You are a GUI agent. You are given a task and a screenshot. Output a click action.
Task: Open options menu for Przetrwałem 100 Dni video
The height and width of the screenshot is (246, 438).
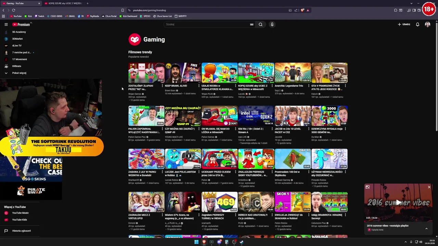tap(309, 172)
